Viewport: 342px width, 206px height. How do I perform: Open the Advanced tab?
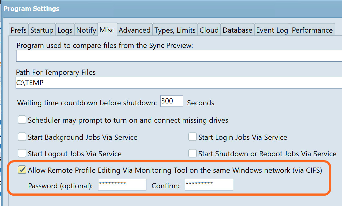click(x=134, y=30)
